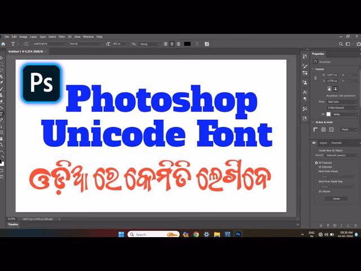The height and width of the screenshot is (271, 361).
Task: Open the Fill White dropdown
Action: tap(345, 114)
